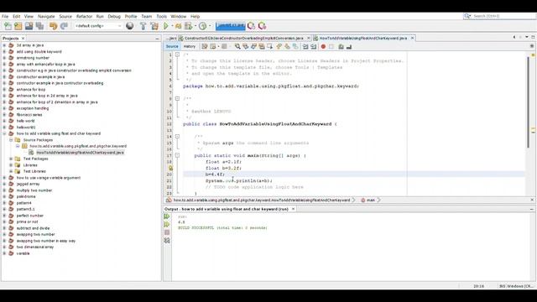Click the Redo arrow icon
Viewport: 537px width, 302px height.
64,26
